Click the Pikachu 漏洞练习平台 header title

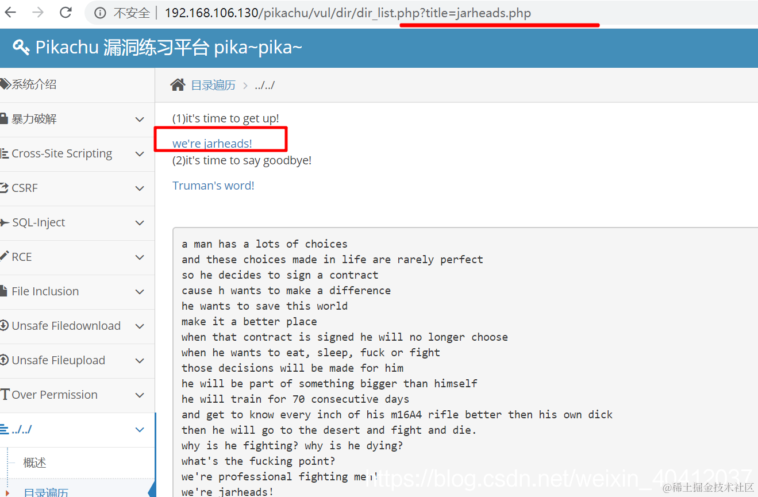click(x=169, y=47)
